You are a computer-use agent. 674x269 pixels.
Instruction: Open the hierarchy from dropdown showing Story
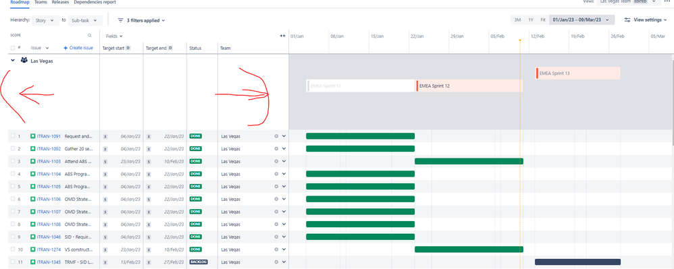[x=45, y=20]
